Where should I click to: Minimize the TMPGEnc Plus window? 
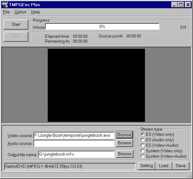coord(174,5)
